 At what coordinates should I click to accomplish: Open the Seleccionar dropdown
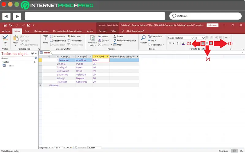[156, 45]
